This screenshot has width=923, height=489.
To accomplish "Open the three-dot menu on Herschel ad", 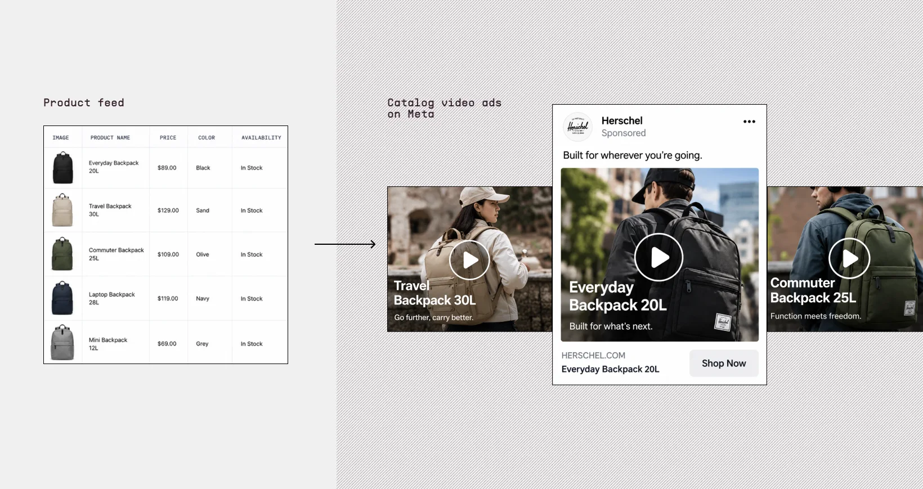I will point(749,122).
